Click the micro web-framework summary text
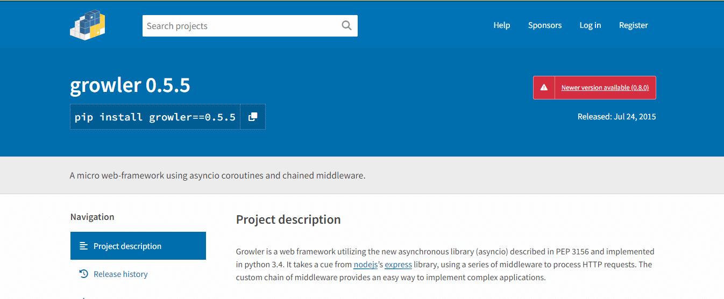Image resolution: width=724 pixels, height=299 pixels. [x=218, y=175]
